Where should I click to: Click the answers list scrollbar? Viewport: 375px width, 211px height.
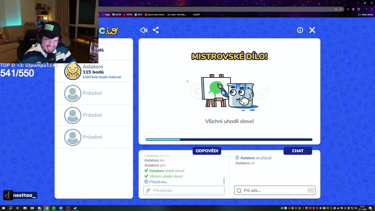[x=224, y=181]
